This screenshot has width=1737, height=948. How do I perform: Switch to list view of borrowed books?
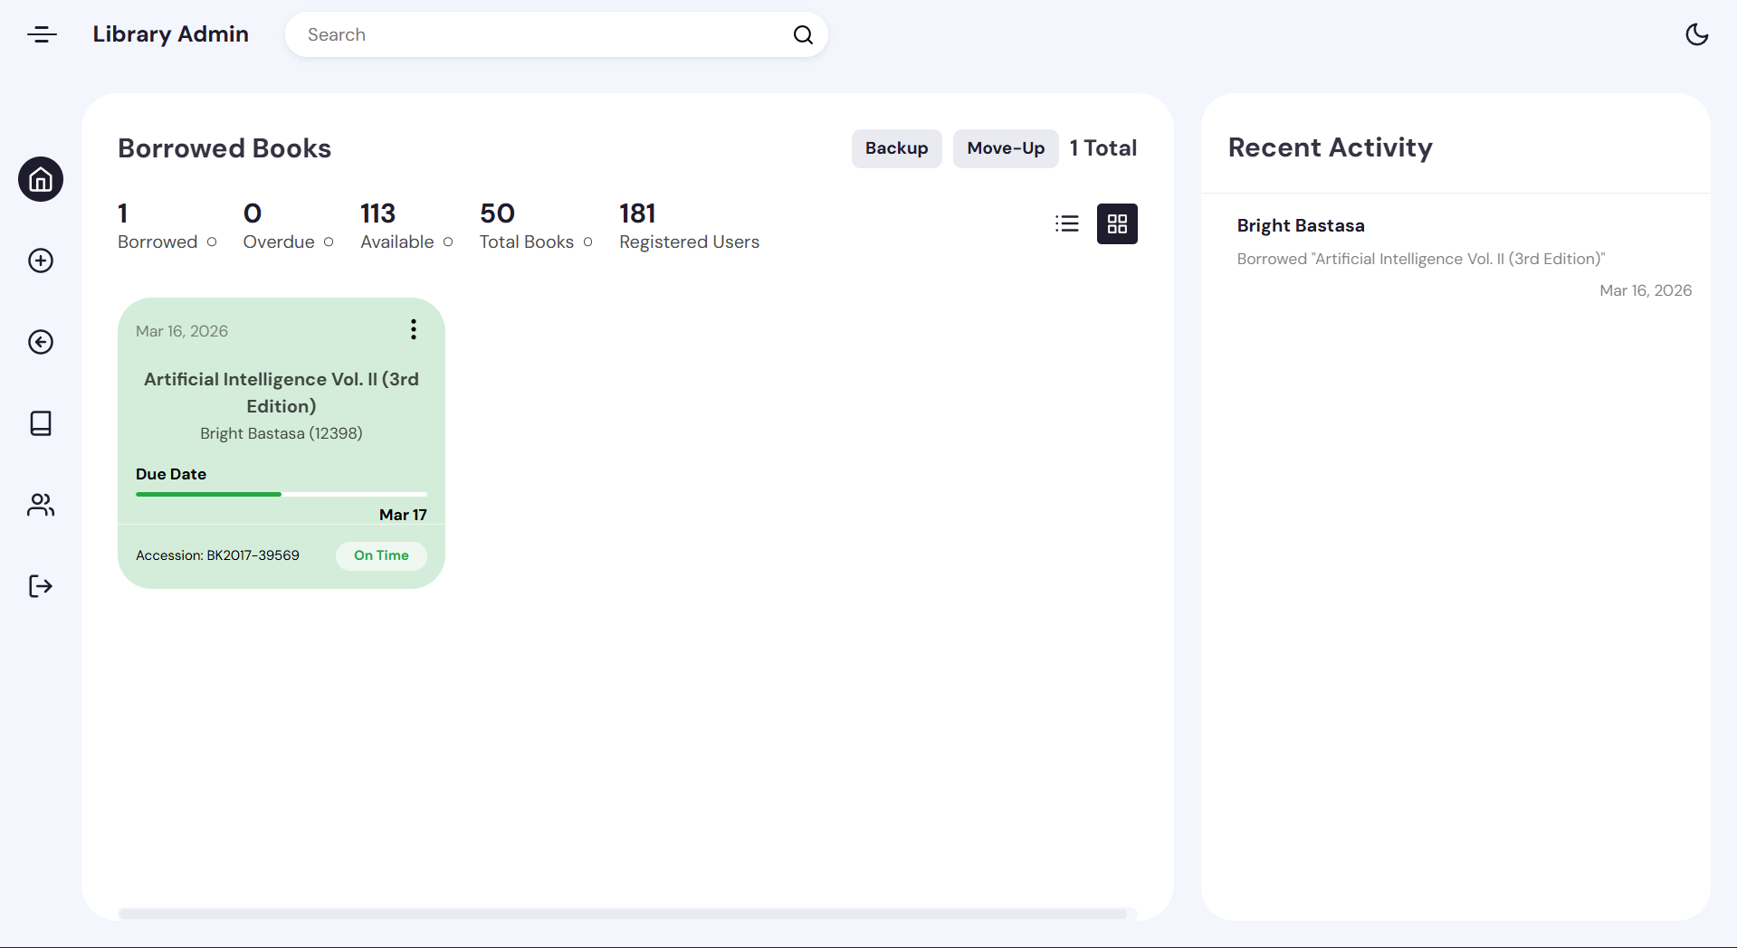click(x=1067, y=223)
